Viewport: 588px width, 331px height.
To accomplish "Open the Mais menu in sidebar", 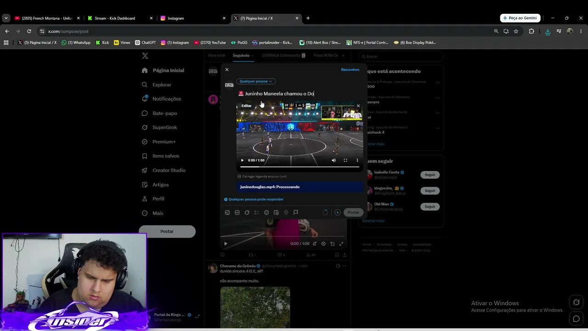I will (153, 213).
